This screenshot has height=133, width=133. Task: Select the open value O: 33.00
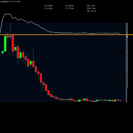tap(48, 6)
